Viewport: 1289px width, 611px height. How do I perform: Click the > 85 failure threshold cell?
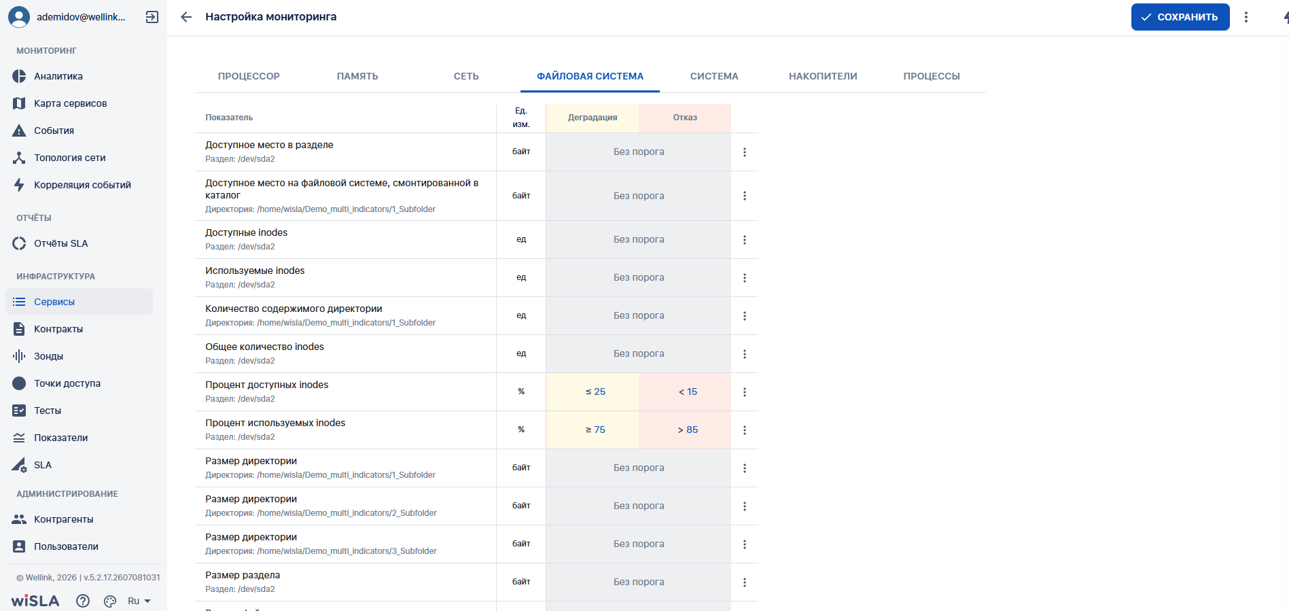[688, 430]
